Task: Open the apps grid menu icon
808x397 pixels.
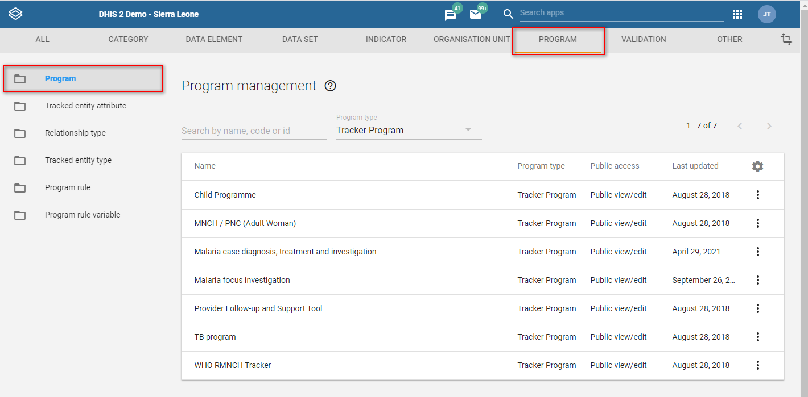Action: [x=737, y=14]
